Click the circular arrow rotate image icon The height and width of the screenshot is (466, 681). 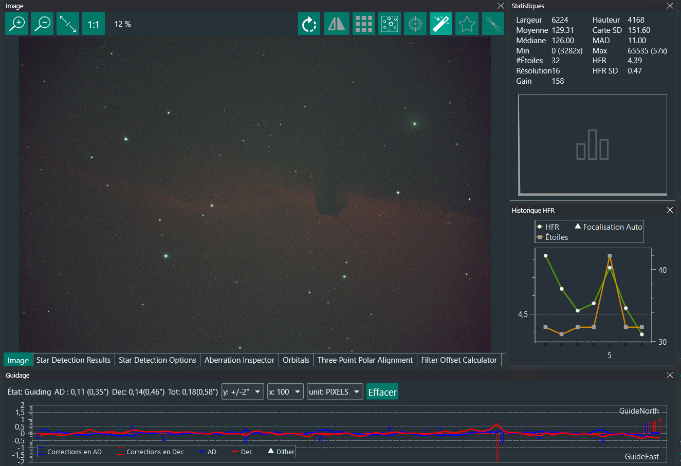pos(309,24)
